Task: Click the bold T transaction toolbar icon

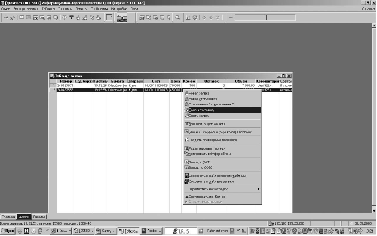Action: coord(72,17)
